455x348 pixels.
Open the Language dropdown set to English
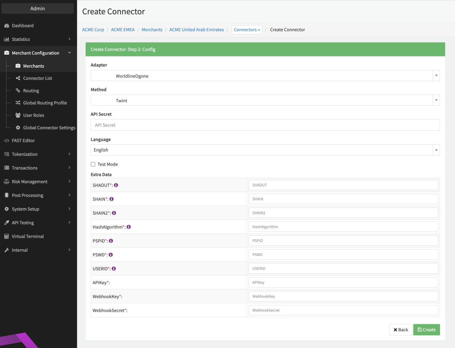pos(265,150)
